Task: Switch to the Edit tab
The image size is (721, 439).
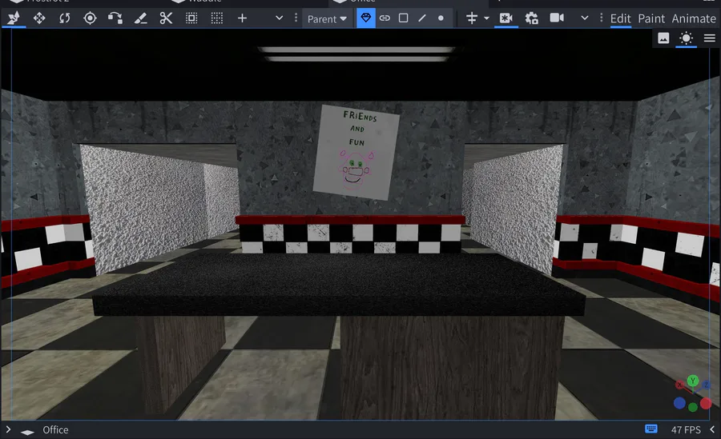Action: (620, 18)
